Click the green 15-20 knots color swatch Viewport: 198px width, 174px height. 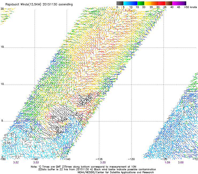(x=141, y=3)
